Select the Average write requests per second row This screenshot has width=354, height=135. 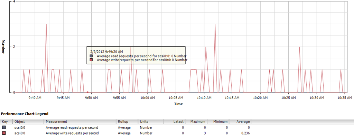pyautogui.click(x=126, y=133)
